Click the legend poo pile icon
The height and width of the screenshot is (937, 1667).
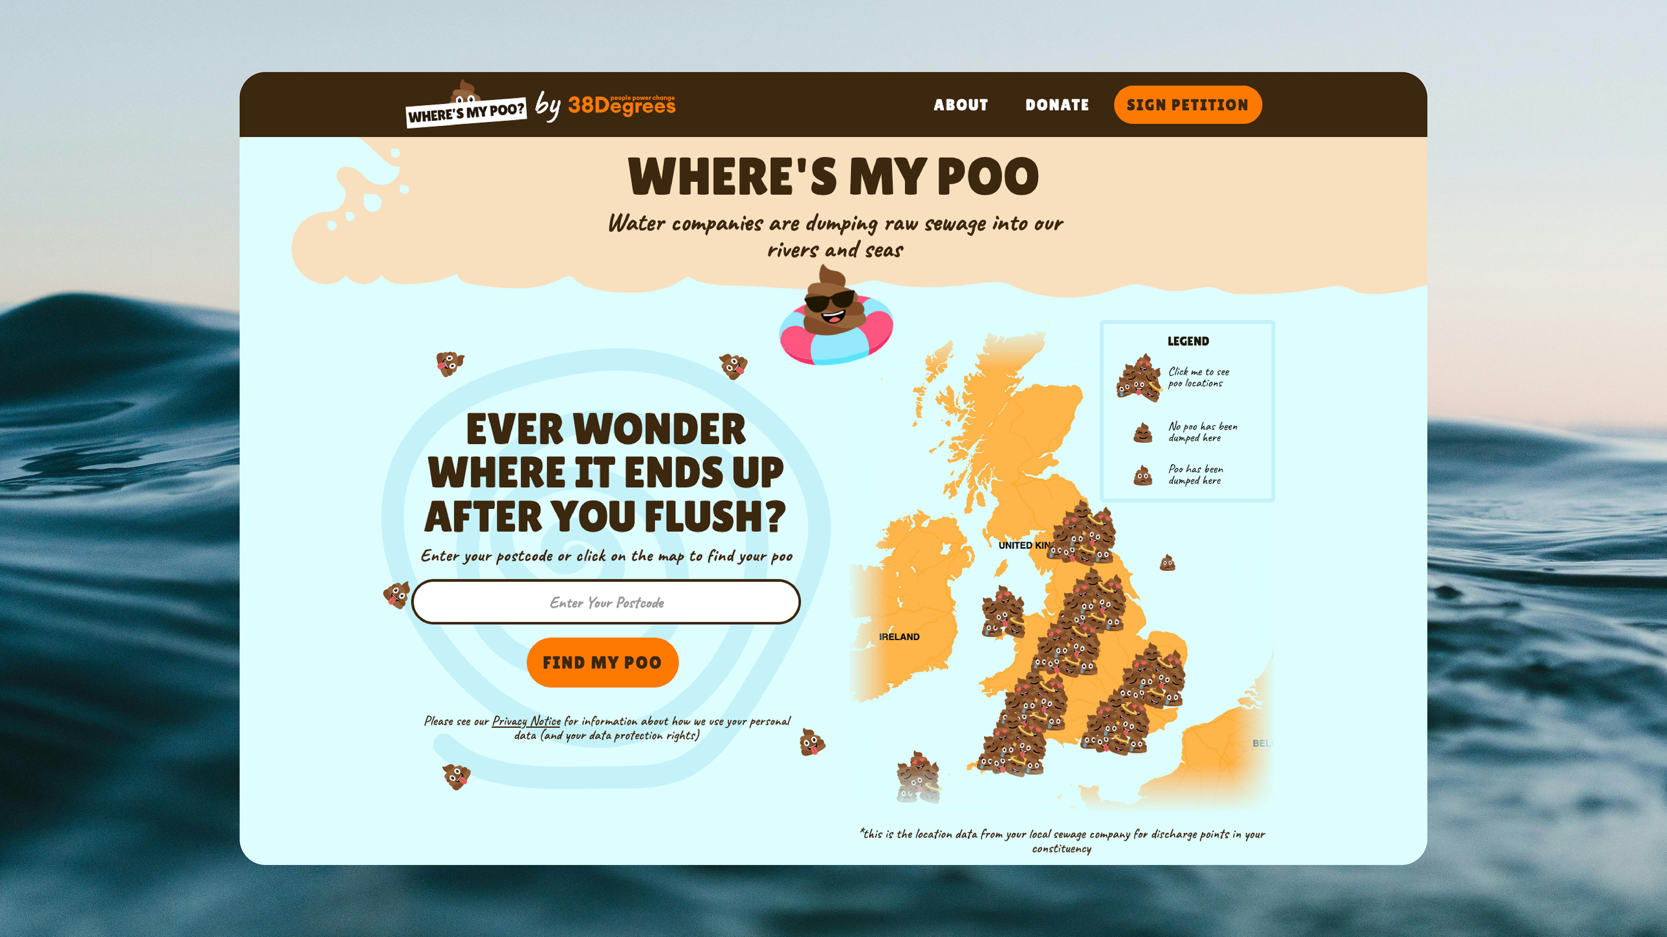[x=1139, y=378]
